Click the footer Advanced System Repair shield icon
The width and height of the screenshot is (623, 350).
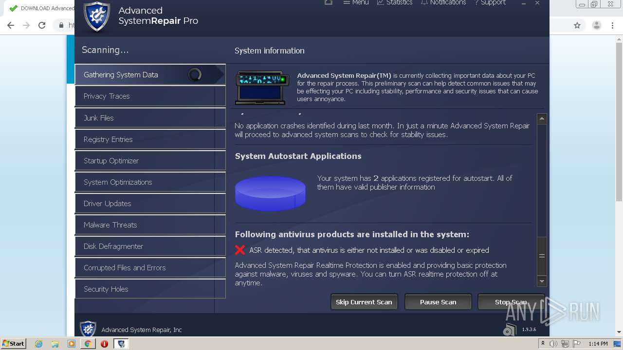coord(88,329)
